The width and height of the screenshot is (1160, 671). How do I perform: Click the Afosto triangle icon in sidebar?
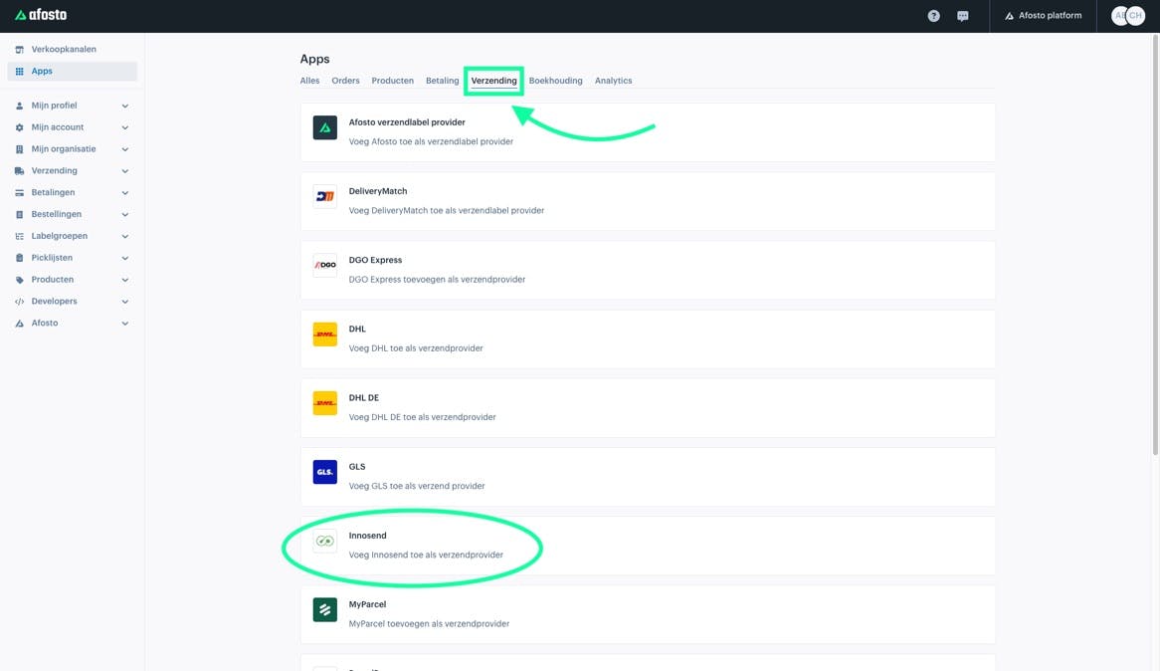click(x=19, y=323)
